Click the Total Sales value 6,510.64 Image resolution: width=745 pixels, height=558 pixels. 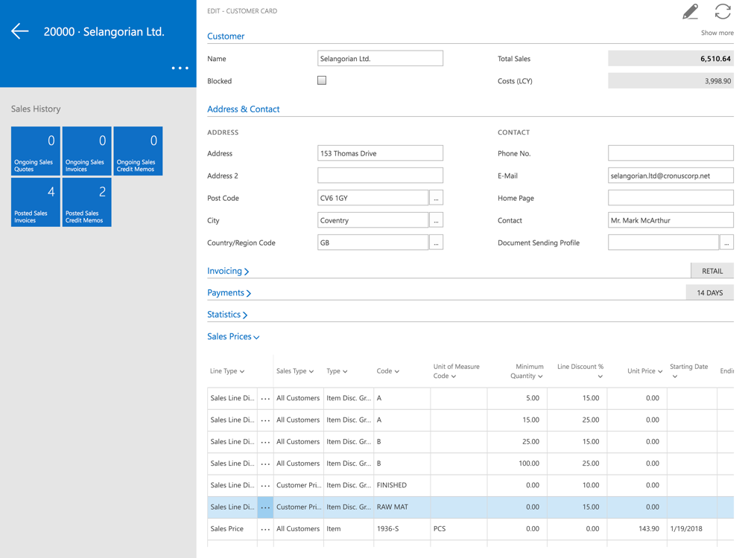[x=671, y=58]
